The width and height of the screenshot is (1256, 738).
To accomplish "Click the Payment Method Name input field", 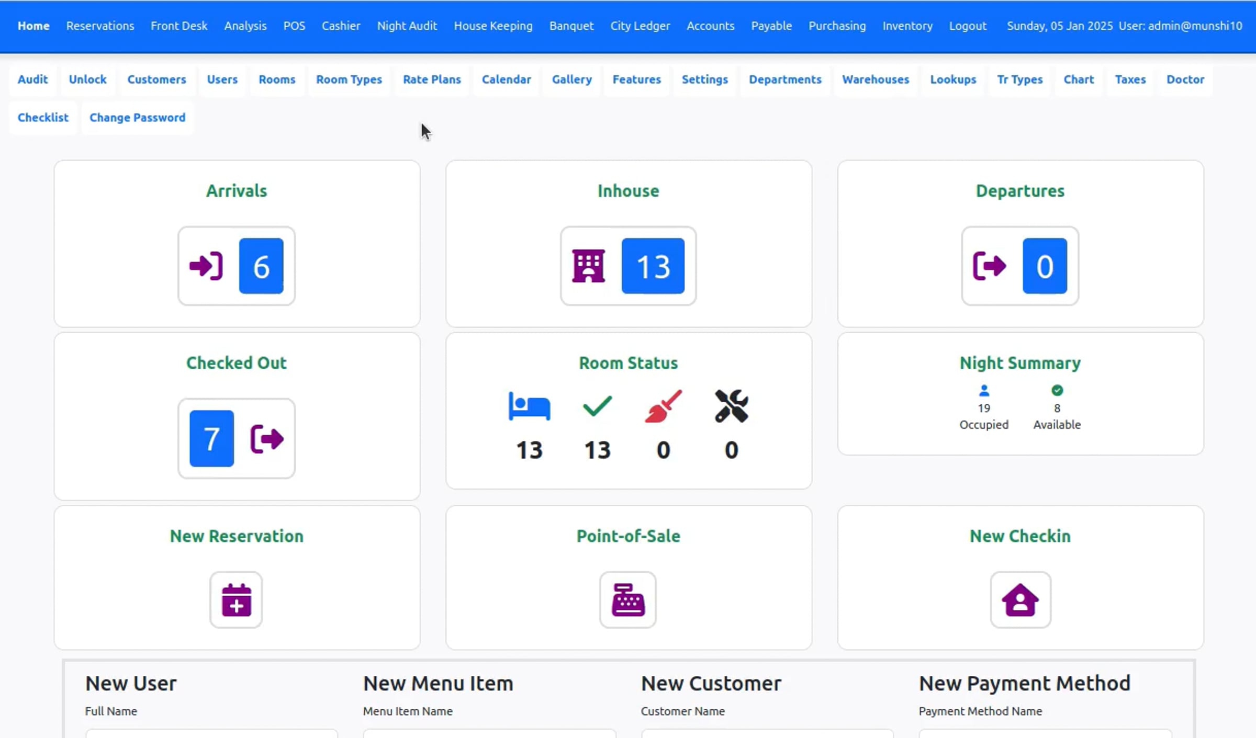I will [1045, 733].
